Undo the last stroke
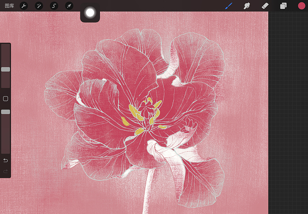 coord(6,160)
